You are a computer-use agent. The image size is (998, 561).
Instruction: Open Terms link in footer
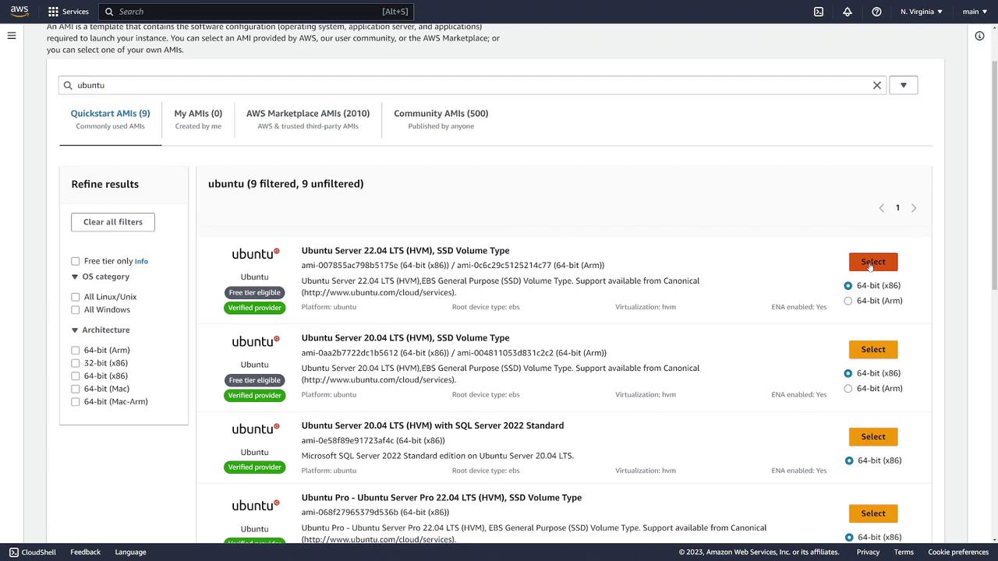click(x=904, y=552)
